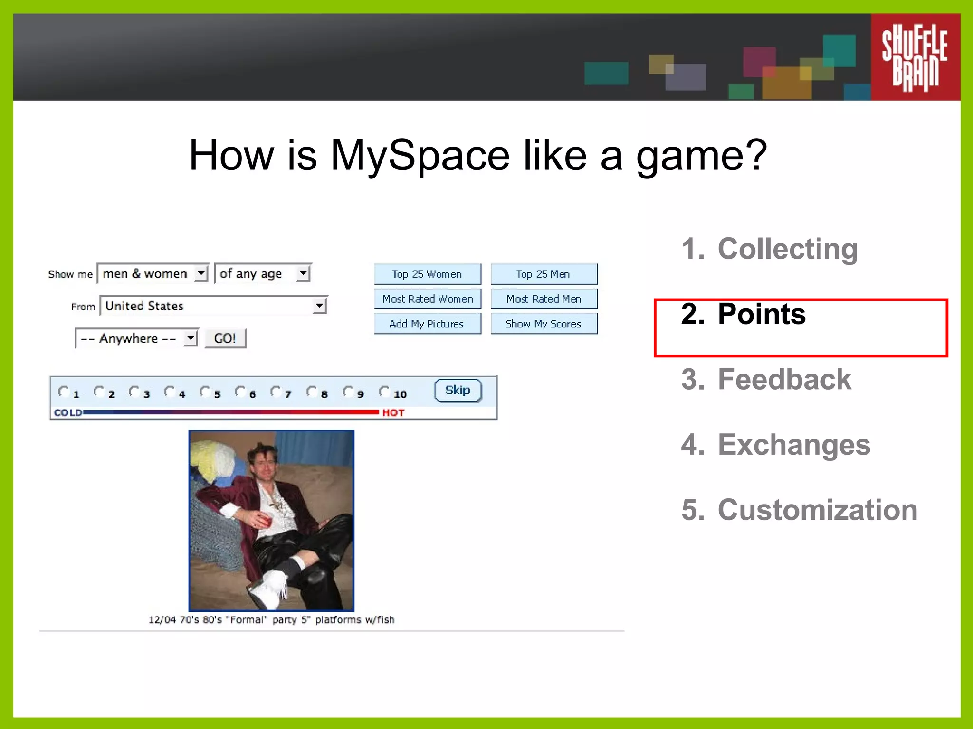Open Top 25 Men list
This screenshot has width=973, height=729.
[x=544, y=274]
